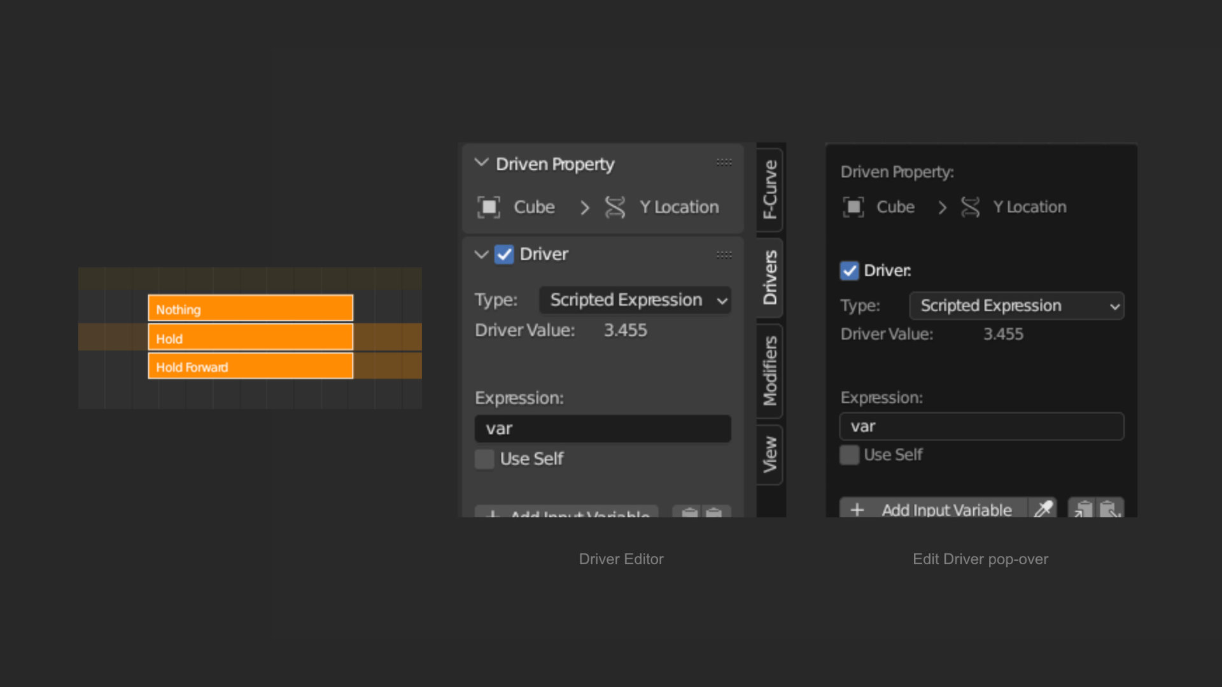Click Add Input Variable in pop-over
Image resolution: width=1222 pixels, height=687 pixels.
click(x=934, y=509)
